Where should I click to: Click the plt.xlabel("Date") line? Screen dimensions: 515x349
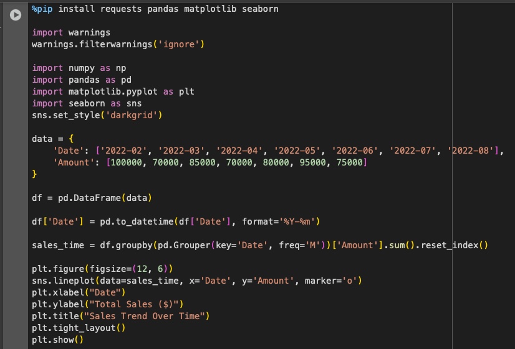(79, 292)
